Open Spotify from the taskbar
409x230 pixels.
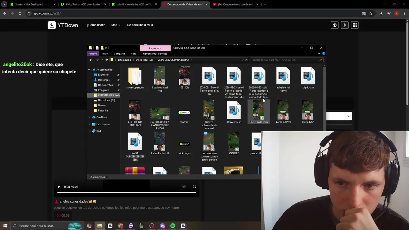173,226
